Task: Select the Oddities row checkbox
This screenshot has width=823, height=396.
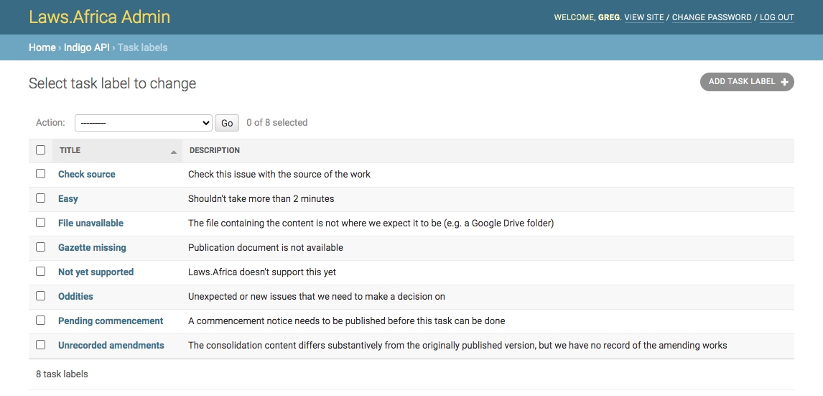Action: 41,296
